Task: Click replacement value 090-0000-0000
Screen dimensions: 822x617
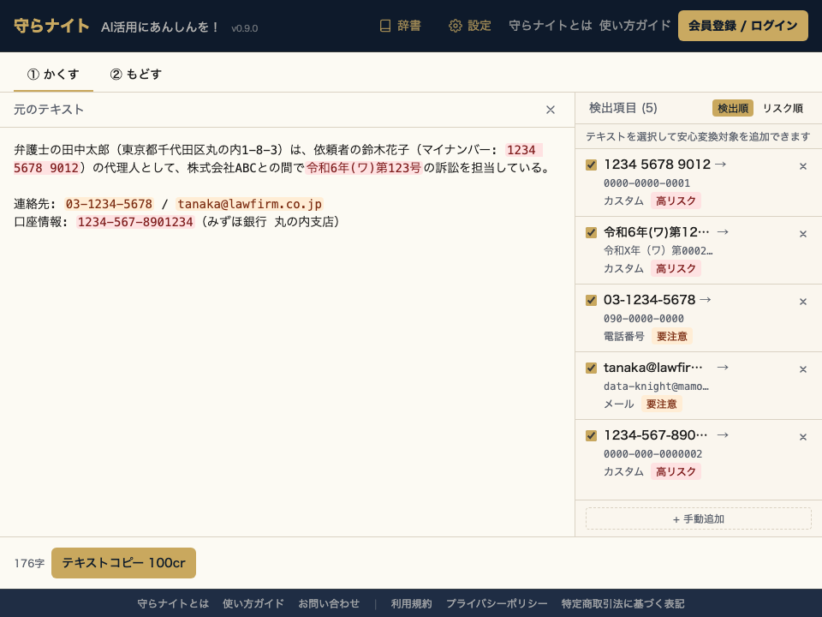Action: [x=643, y=319]
